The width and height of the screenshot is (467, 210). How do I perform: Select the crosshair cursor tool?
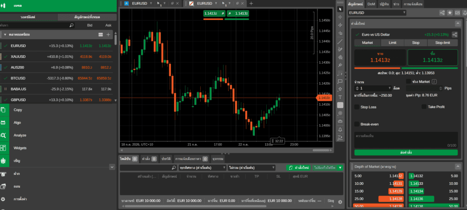[340, 17]
